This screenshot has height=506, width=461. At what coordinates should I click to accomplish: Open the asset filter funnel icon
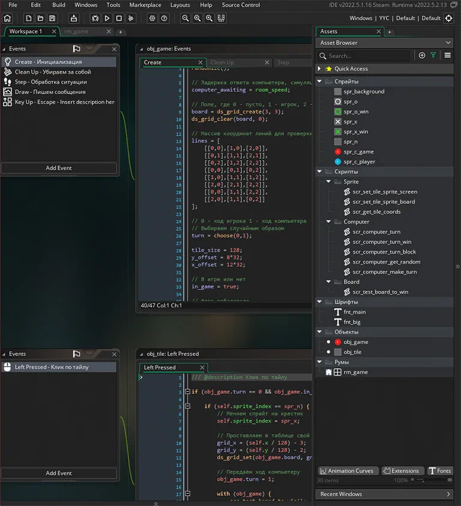(433, 56)
